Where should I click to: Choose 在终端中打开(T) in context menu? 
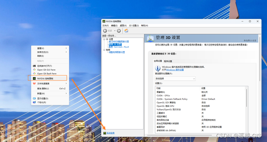[x=50, y=66]
